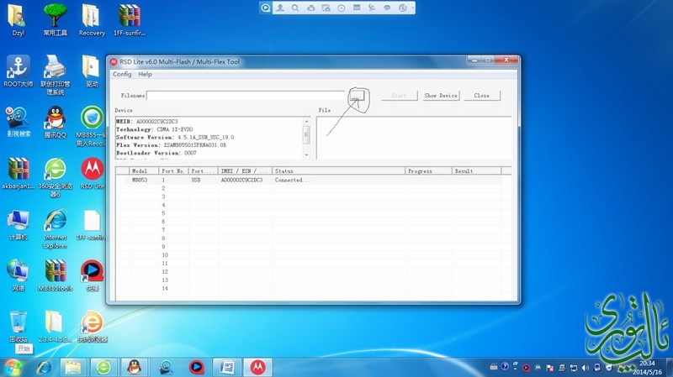Click the Windows Start orb
This screenshot has width=673, height=377.
tap(13, 367)
